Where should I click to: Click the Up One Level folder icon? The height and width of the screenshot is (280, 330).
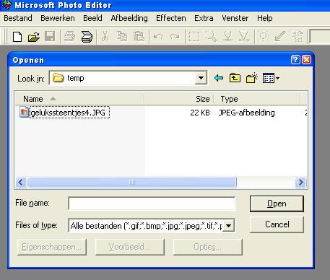coord(235,78)
